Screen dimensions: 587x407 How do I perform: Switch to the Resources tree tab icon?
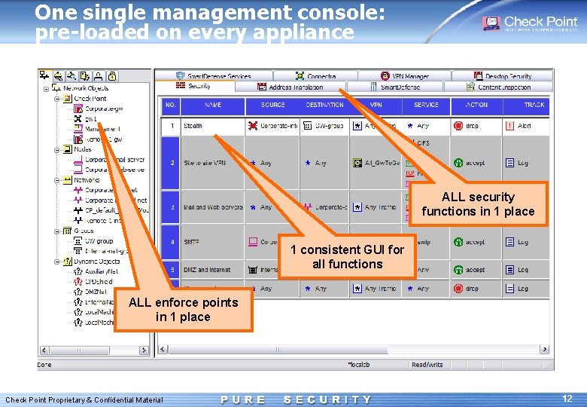coord(71,76)
